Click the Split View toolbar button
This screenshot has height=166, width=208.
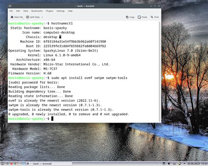tap(33, 17)
